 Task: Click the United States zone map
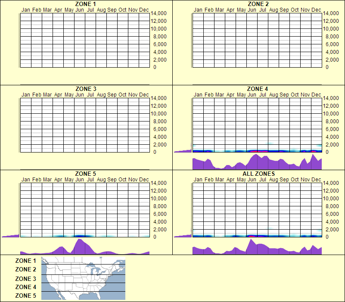[x=83, y=278]
